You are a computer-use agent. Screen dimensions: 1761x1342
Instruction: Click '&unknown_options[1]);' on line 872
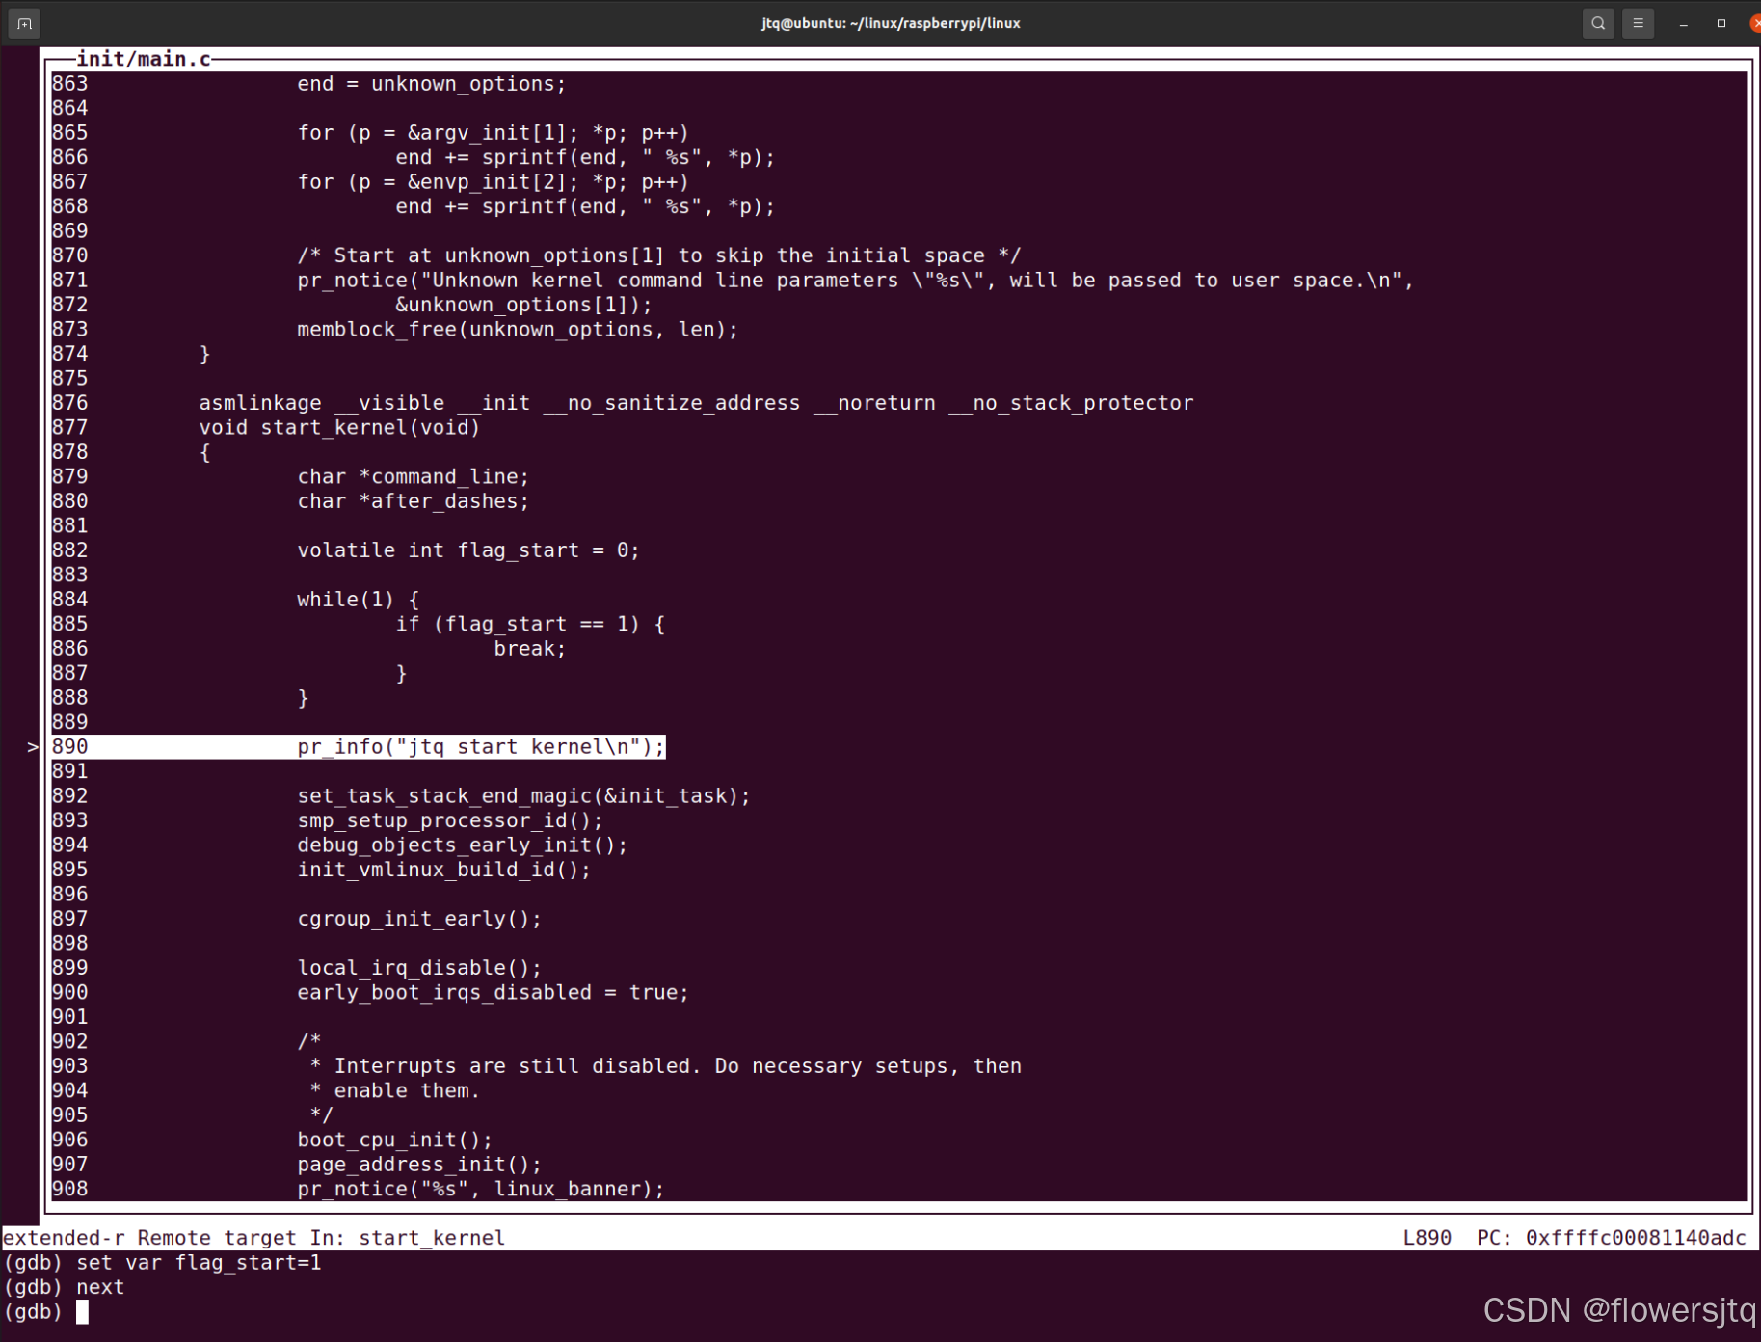(x=523, y=305)
